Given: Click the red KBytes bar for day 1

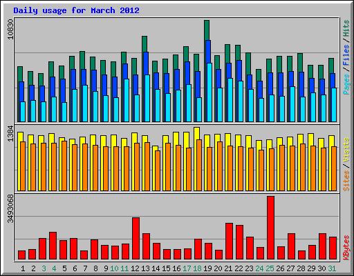Looking at the screenshot, I should tap(21, 255).
